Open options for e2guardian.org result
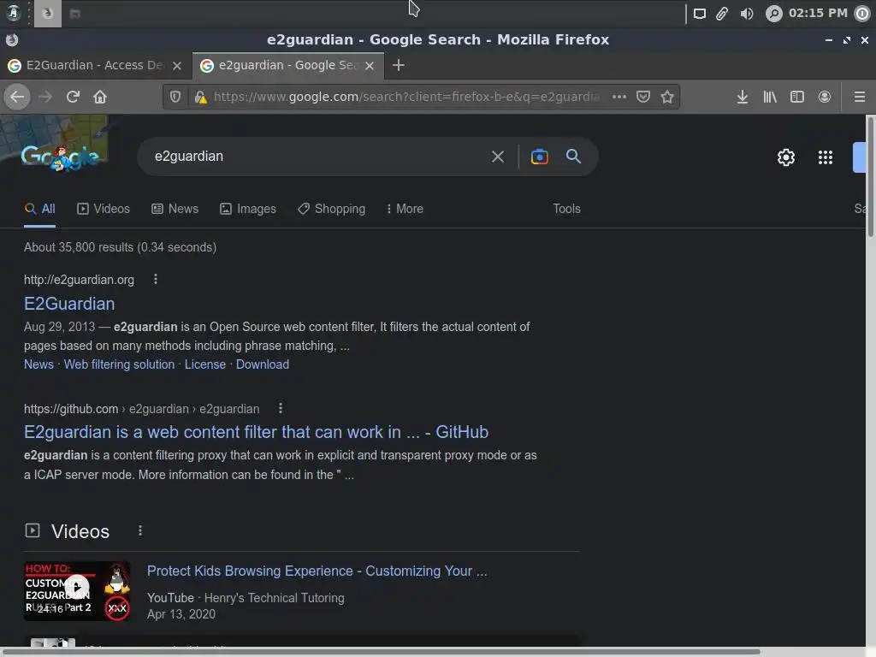This screenshot has width=876, height=657. click(156, 279)
